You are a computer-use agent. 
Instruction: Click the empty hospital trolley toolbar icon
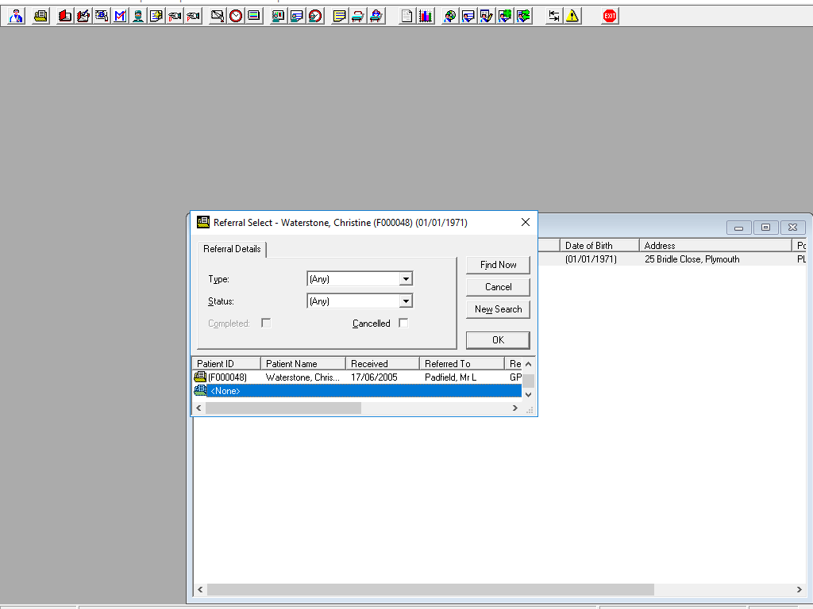point(358,16)
